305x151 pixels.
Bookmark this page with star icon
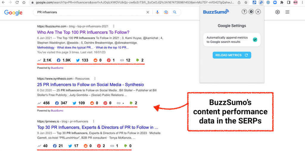(x=246, y=2)
